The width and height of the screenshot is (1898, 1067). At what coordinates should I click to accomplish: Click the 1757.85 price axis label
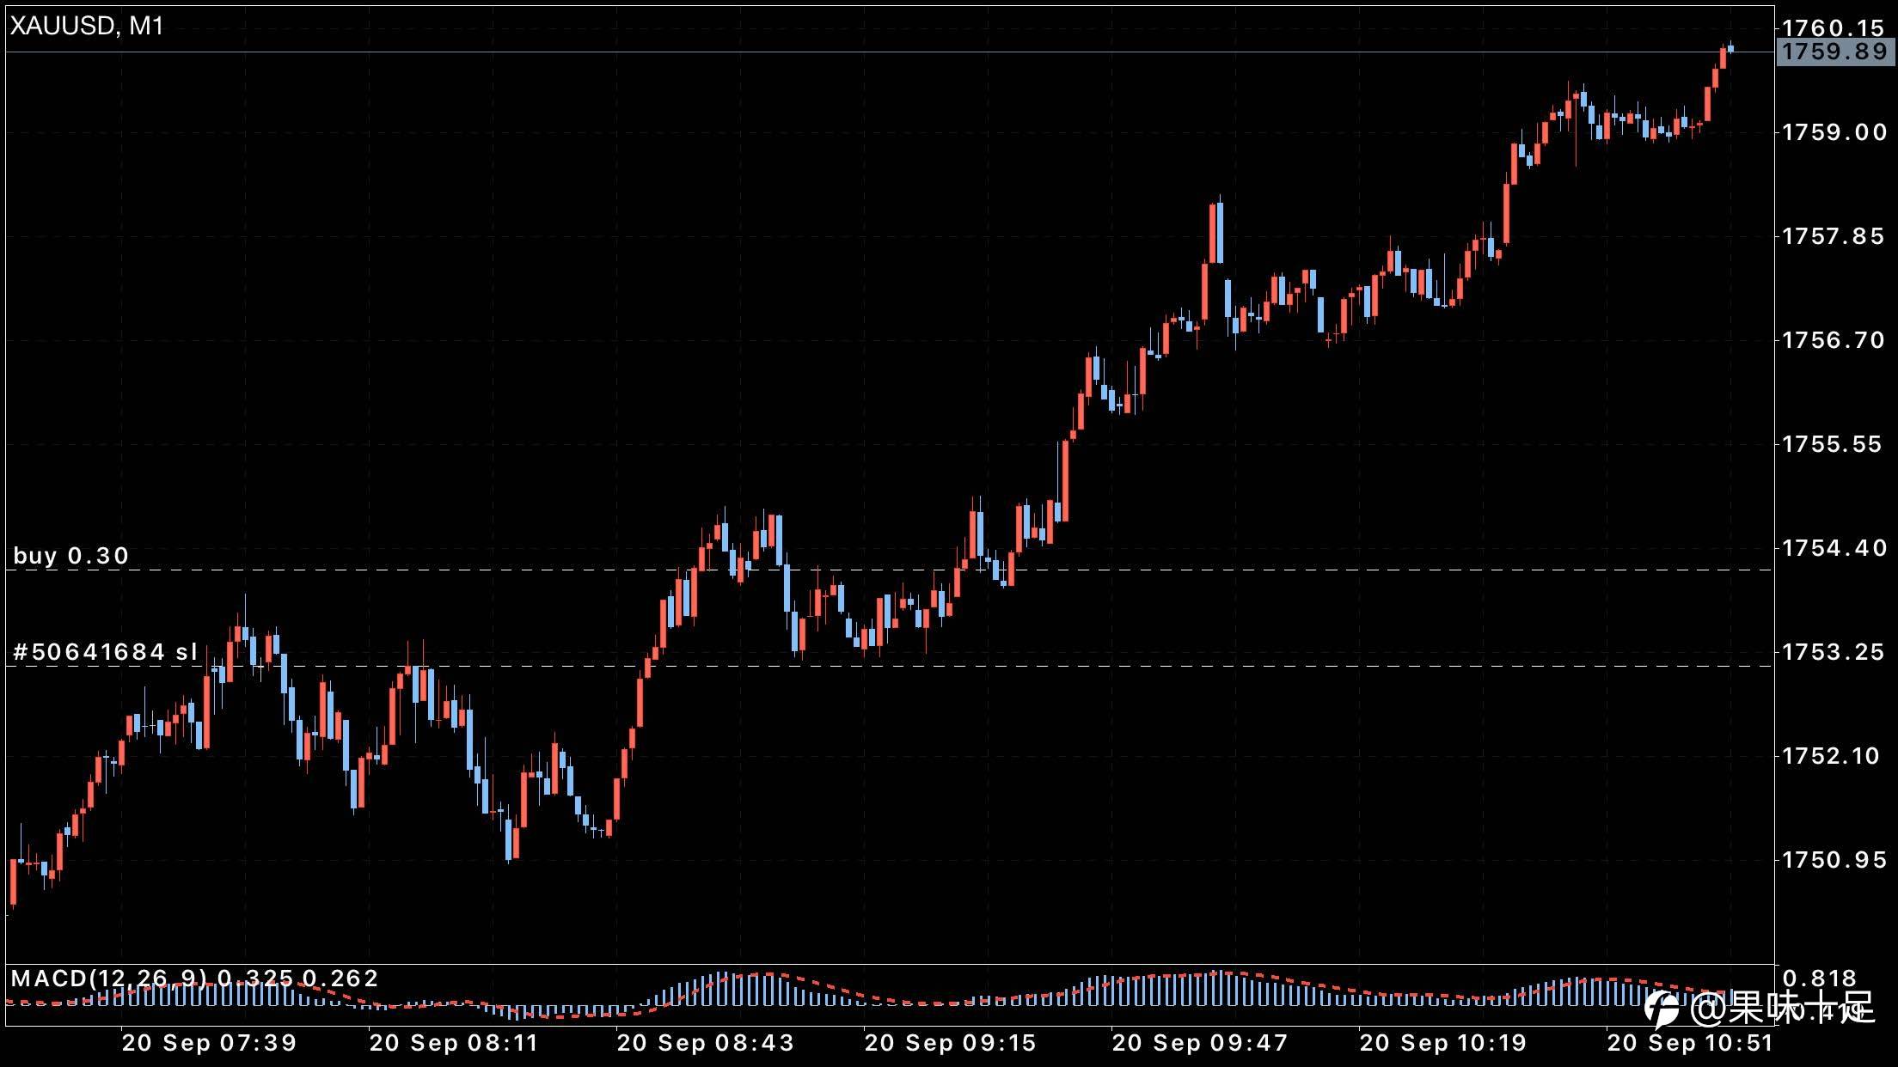pyautogui.click(x=1834, y=236)
